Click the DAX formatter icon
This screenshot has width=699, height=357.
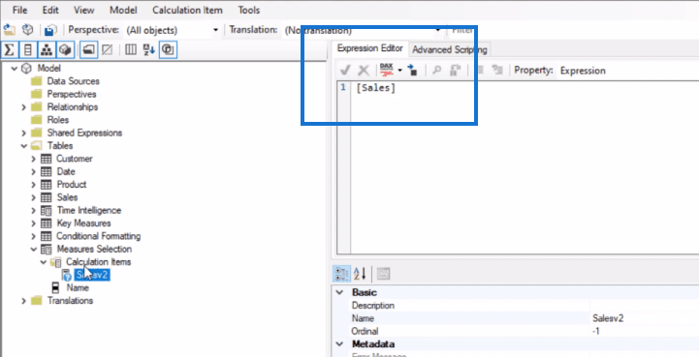(x=387, y=70)
